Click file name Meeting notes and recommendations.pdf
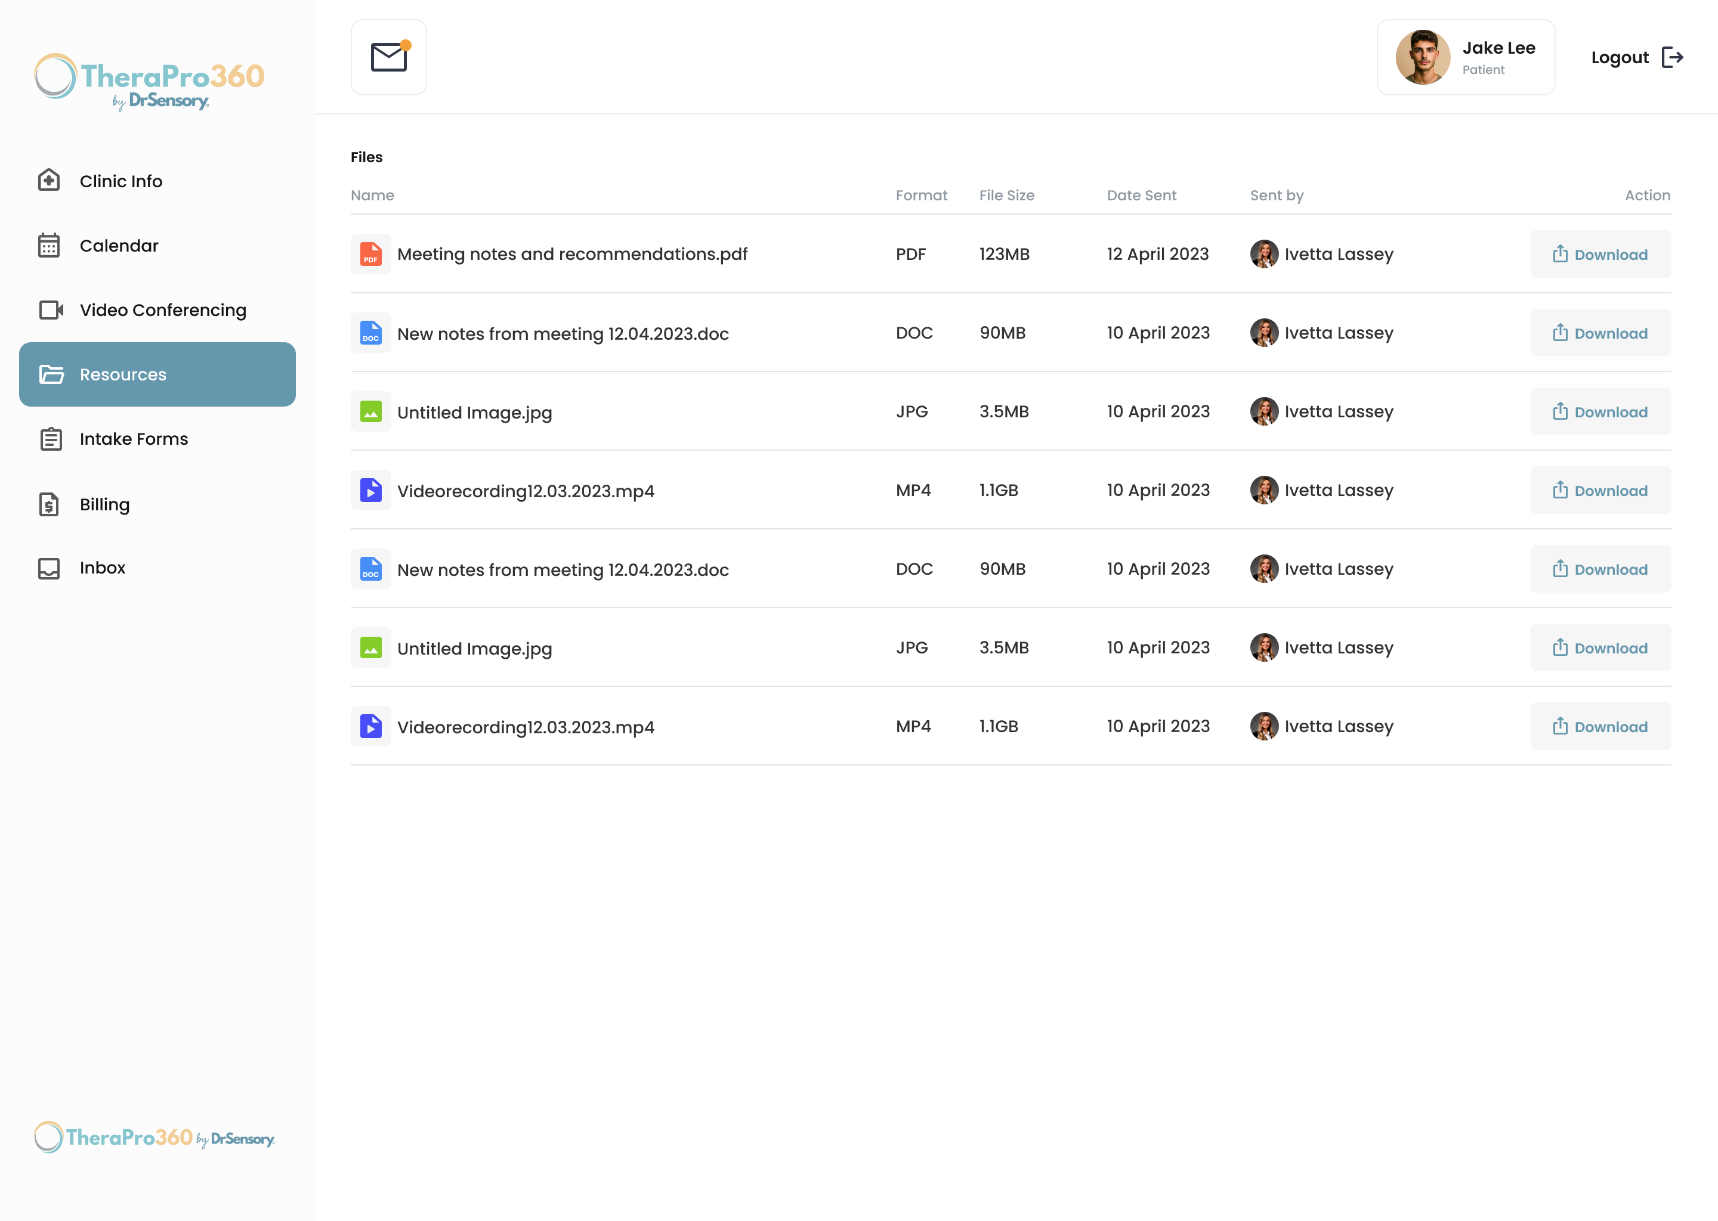This screenshot has width=1718, height=1221. (x=573, y=254)
